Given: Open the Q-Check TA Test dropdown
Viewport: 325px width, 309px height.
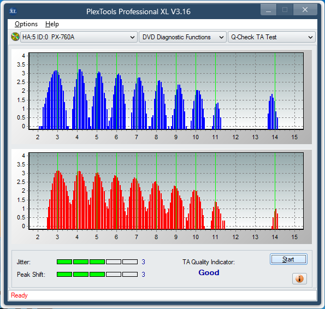Looking at the screenshot, I should coord(271,37).
